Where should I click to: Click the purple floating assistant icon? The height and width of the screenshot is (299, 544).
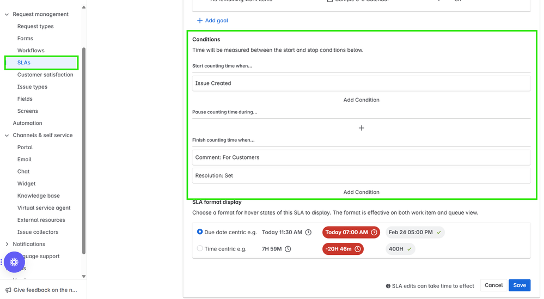click(14, 262)
